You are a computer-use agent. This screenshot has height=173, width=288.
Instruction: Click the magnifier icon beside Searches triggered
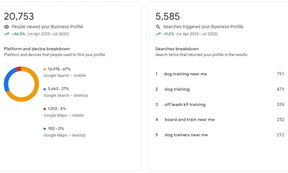pyautogui.click(x=158, y=27)
